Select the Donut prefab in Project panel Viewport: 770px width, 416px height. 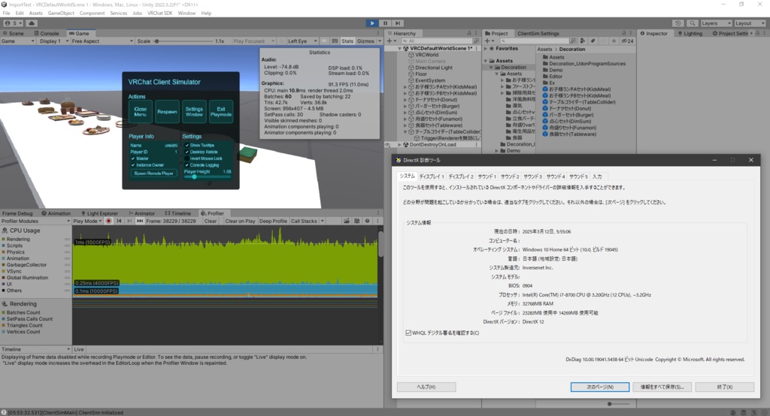point(567,108)
